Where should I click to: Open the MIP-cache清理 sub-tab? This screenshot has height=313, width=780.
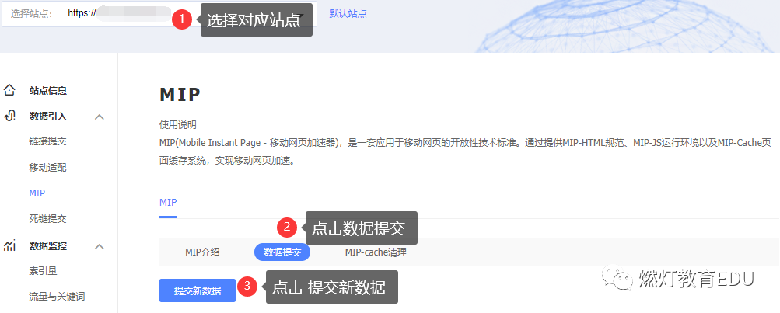376,252
